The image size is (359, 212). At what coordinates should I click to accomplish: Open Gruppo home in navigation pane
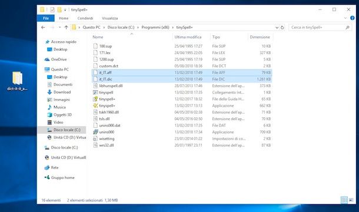tap(63, 178)
